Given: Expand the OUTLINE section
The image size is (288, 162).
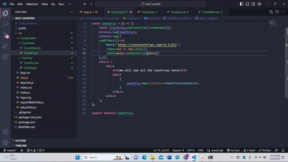Looking at the screenshot, I should click(44, 140).
